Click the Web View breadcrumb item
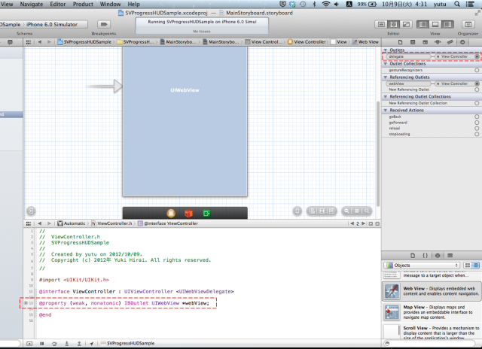This screenshot has width=482, height=349. [x=365, y=42]
